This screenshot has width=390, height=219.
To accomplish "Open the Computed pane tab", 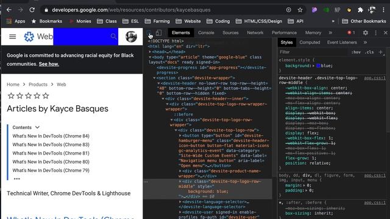I will [x=310, y=43].
